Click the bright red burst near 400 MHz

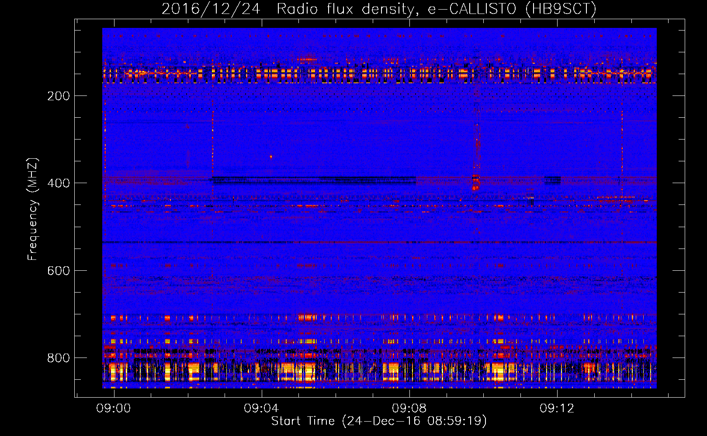pos(476,181)
